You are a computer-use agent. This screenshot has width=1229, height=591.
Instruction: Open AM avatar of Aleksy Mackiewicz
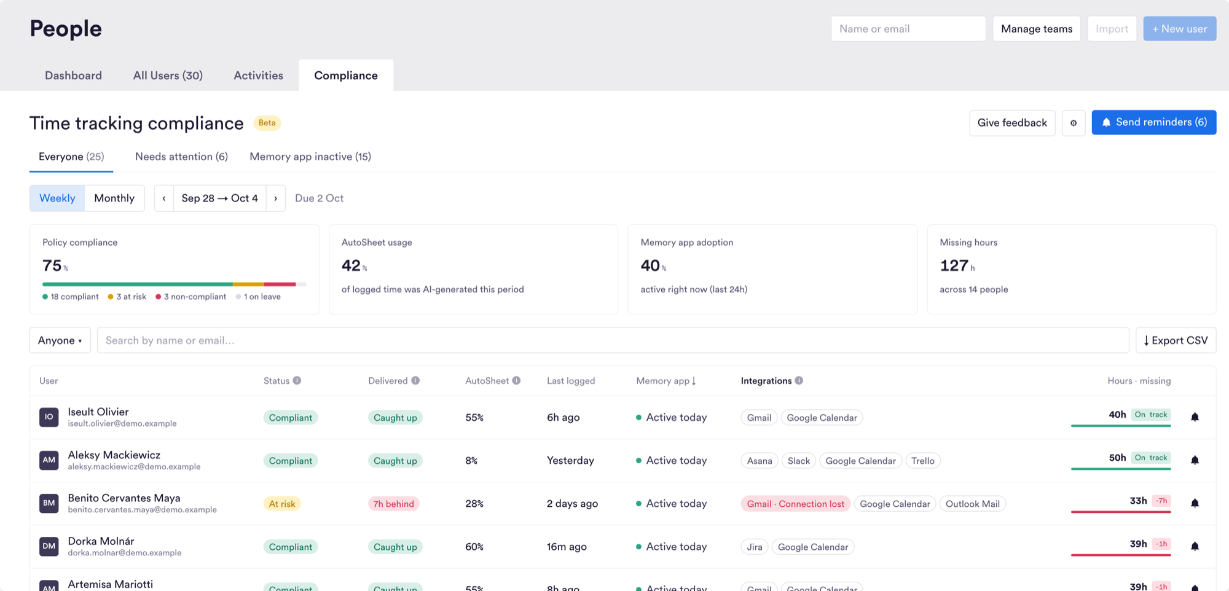(x=49, y=460)
